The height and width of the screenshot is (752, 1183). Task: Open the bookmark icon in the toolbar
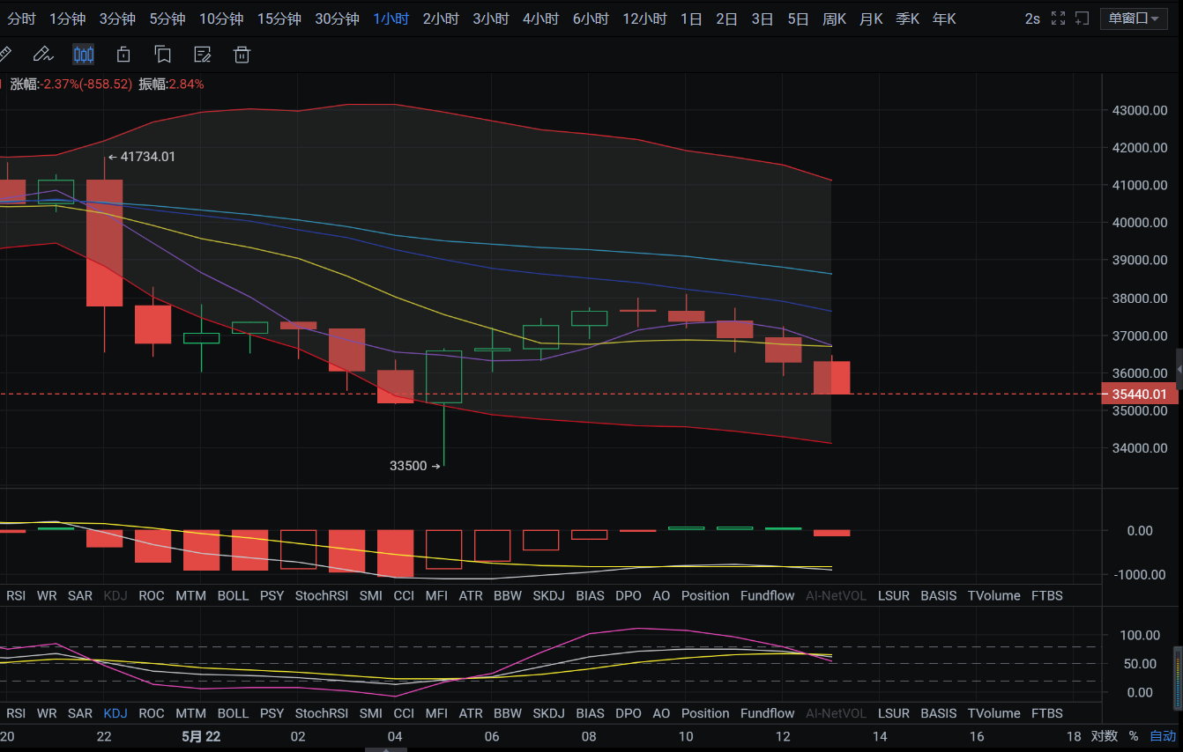(x=162, y=55)
